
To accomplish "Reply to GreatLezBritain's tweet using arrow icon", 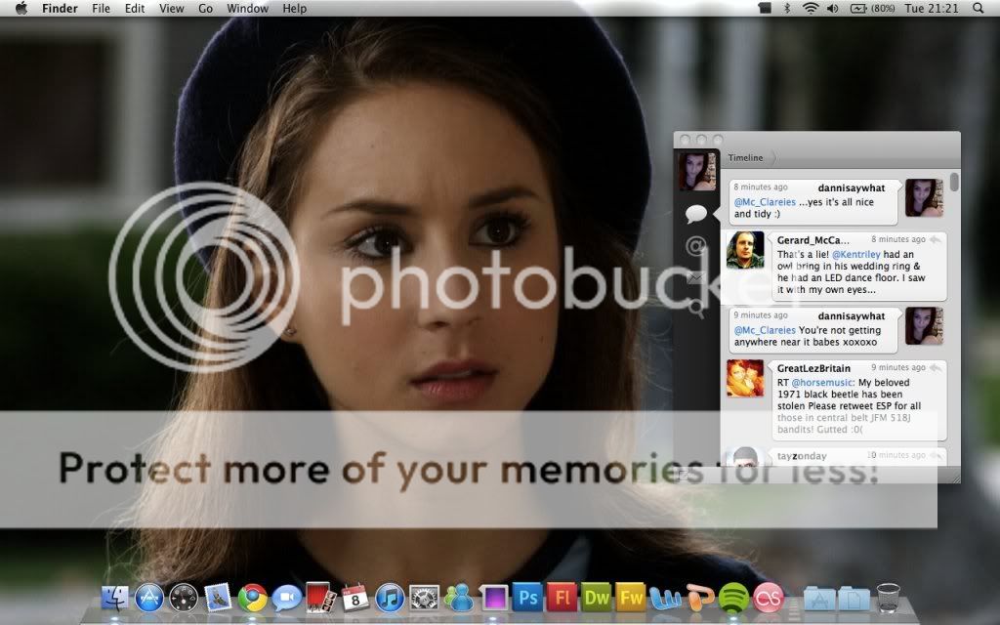I will coord(936,368).
